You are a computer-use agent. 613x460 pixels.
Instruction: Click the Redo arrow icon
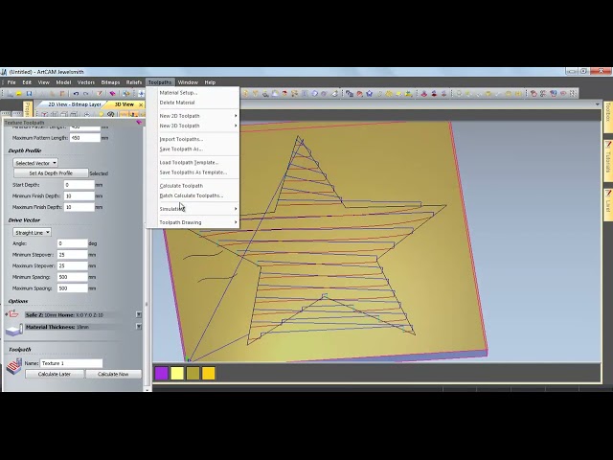[x=86, y=94]
